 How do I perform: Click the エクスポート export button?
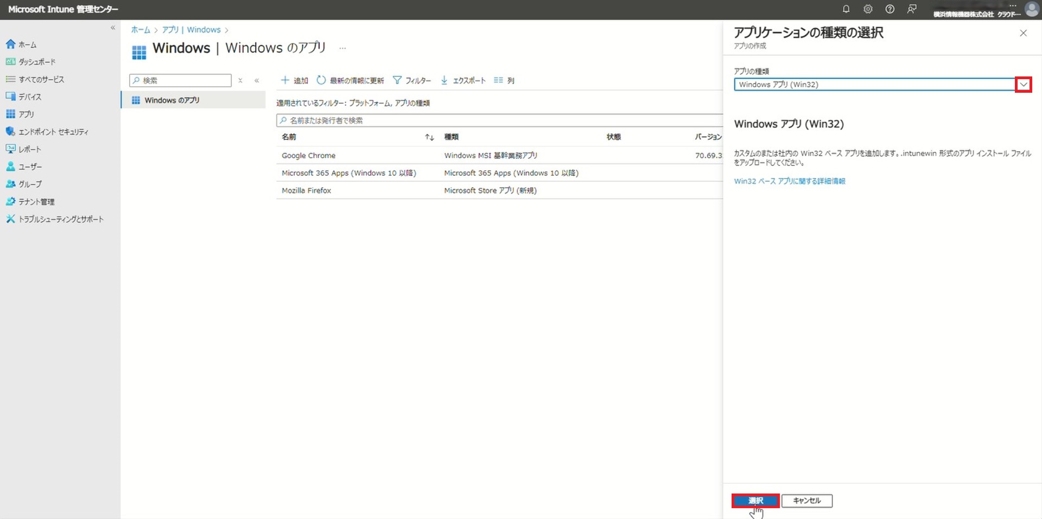pyautogui.click(x=463, y=80)
